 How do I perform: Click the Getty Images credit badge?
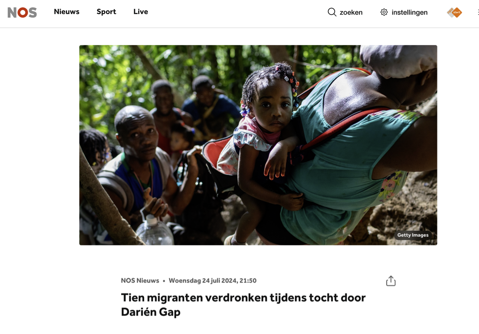point(413,235)
